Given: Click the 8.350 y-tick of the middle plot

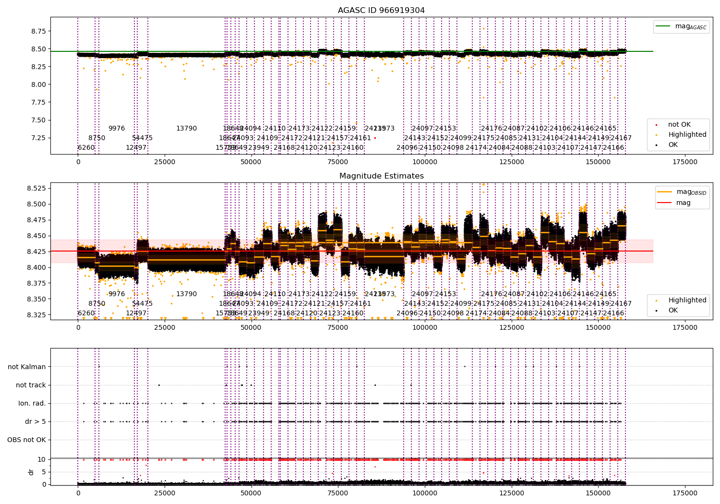Looking at the screenshot, I should pos(36,299).
